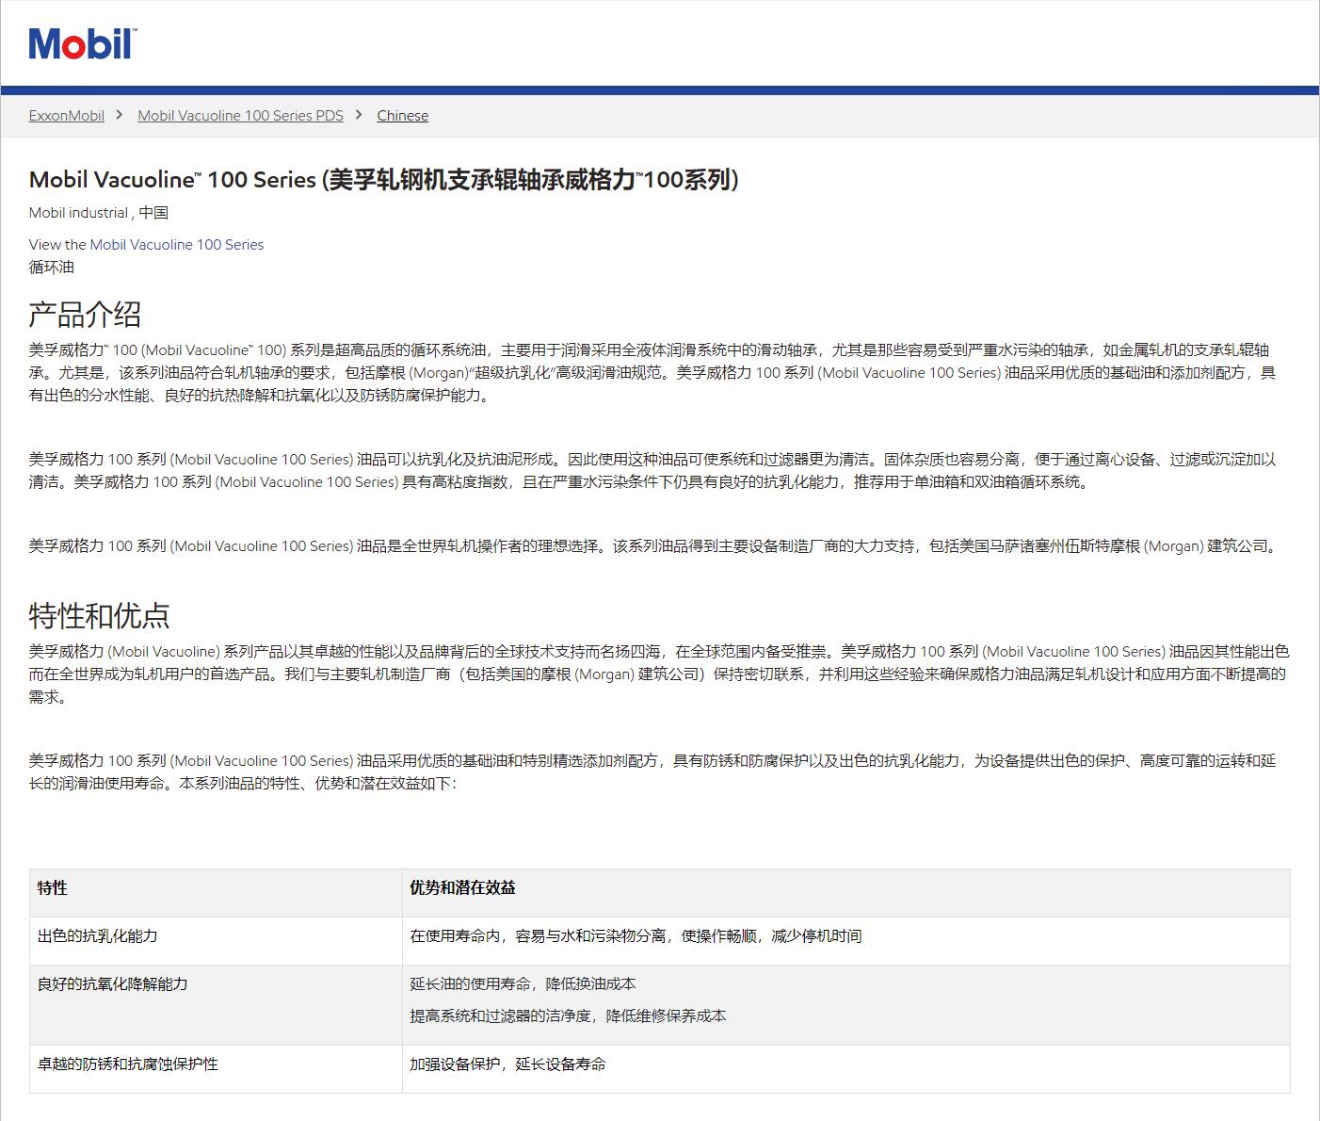Open Mobil Vacuoline 100 Series PDS breadcrumb
Viewport: 1320px width, 1121px height.
(240, 116)
